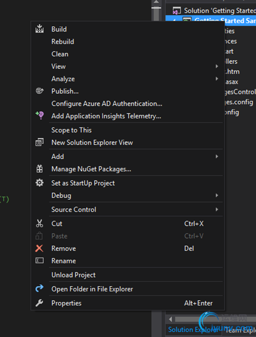Click the horizontal scrollbar left arrow

tap(170, 319)
